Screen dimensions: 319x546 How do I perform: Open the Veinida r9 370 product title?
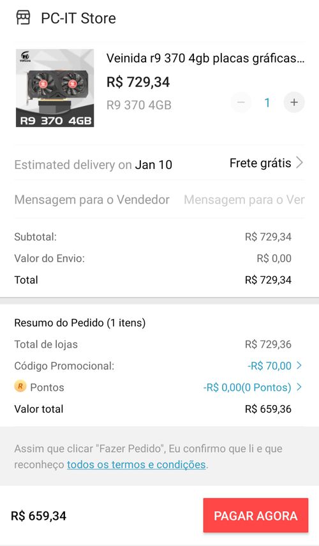205,59
